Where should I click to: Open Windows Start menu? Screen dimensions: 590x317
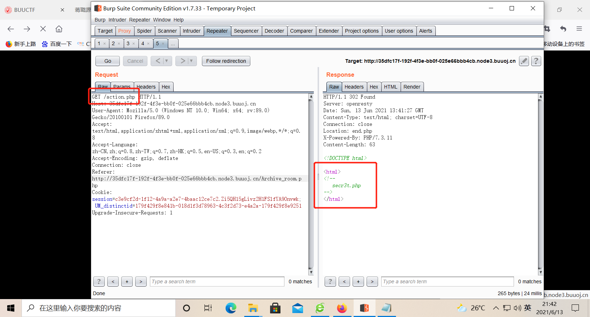[x=11, y=308]
